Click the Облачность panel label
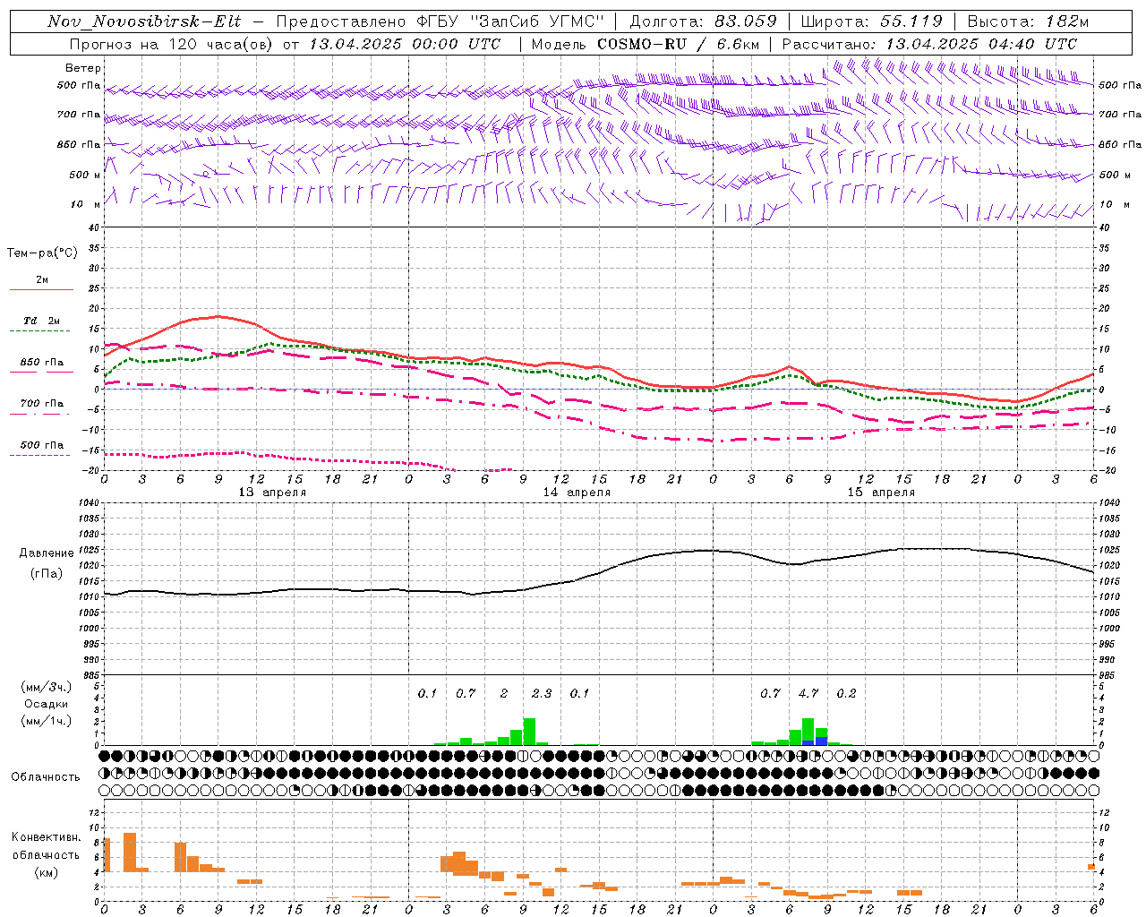1146x917 pixels. coord(45,776)
